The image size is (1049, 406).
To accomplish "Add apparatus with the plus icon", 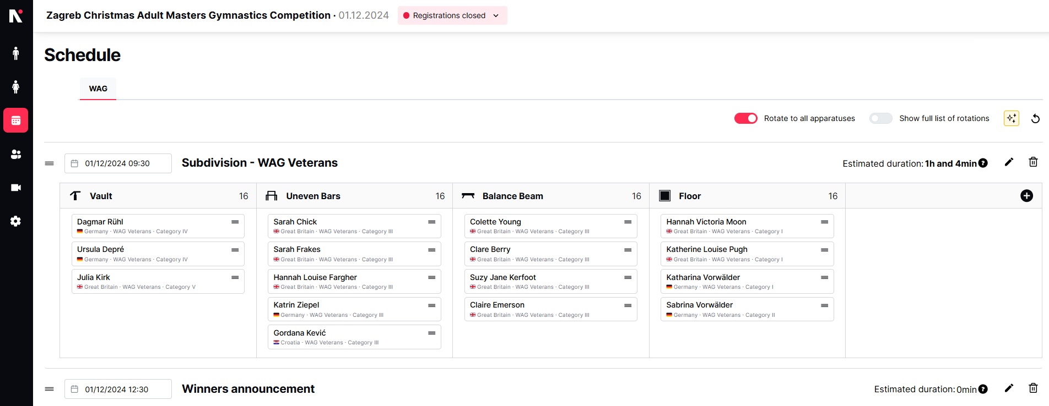I will (x=1026, y=196).
